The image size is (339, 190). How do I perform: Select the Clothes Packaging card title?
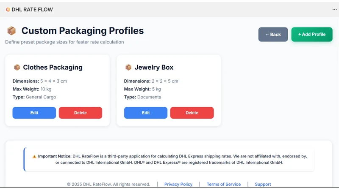coord(53,67)
